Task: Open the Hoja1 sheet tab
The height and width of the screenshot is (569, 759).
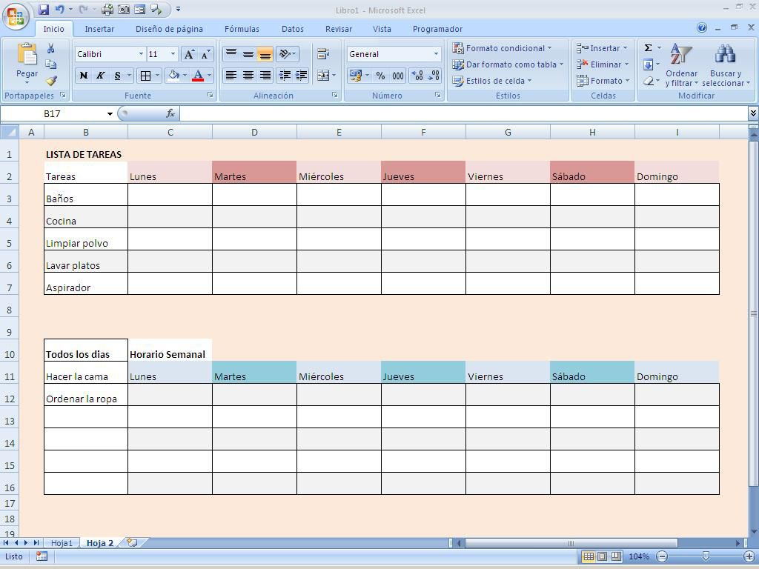Action: [62, 542]
